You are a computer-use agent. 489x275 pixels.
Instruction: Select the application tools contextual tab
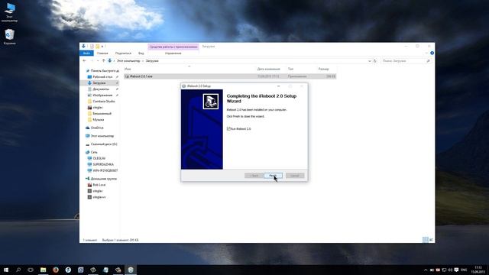173,47
